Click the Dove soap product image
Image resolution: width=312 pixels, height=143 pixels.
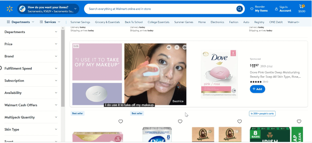pyautogui.click(x=219, y=74)
